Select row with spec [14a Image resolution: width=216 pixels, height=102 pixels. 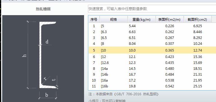(152, 68)
